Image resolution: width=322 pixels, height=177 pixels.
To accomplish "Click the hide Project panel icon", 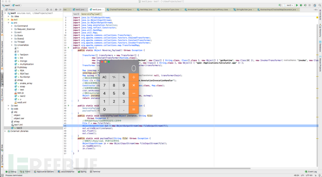I will click(60, 9).
